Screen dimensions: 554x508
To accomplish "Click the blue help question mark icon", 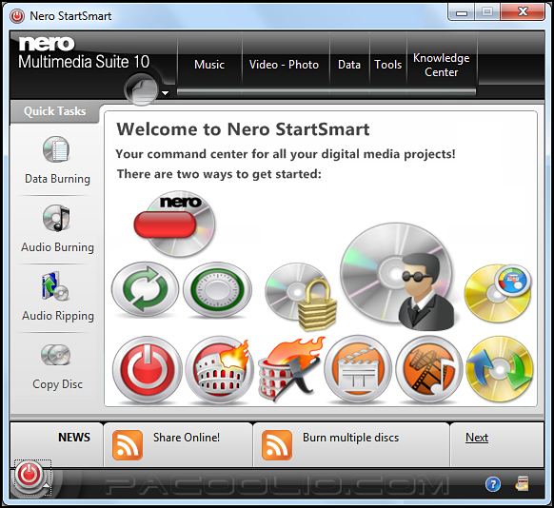I will [x=493, y=484].
